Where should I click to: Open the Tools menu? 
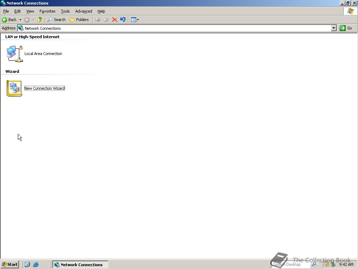pyautogui.click(x=65, y=11)
